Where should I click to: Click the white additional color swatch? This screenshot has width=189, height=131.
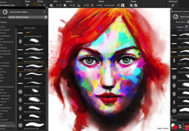coord(173,125)
